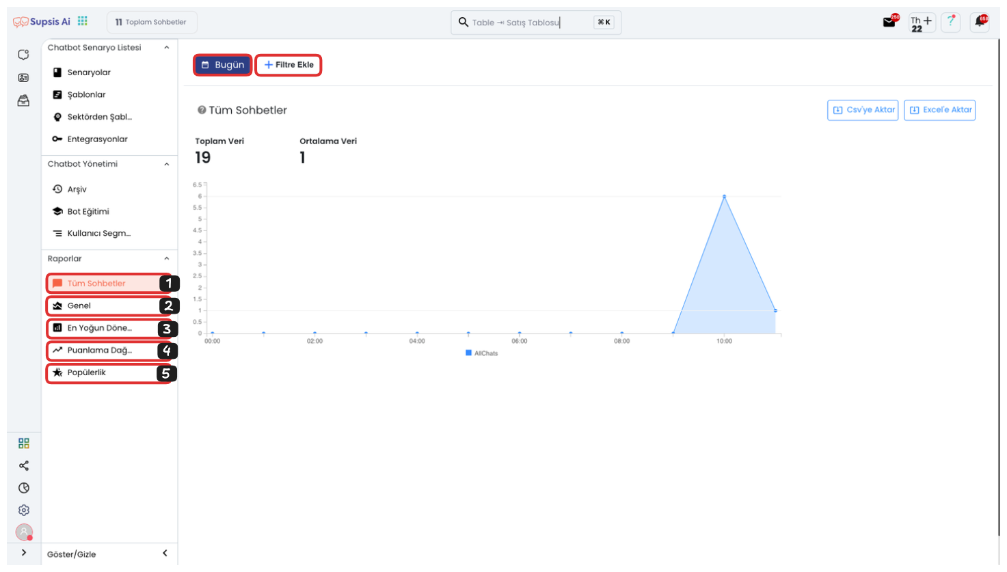Click the Toplam Veri value 19
Image resolution: width=1007 pixels, height=572 pixels.
click(203, 158)
